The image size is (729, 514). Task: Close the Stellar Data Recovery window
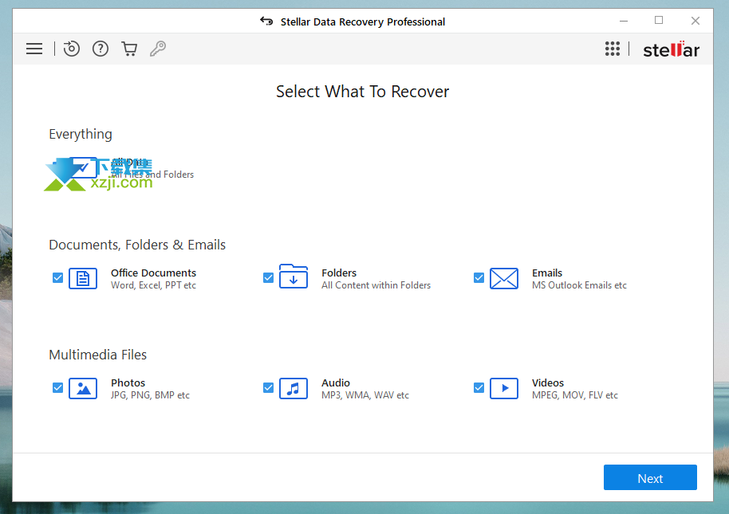695,21
